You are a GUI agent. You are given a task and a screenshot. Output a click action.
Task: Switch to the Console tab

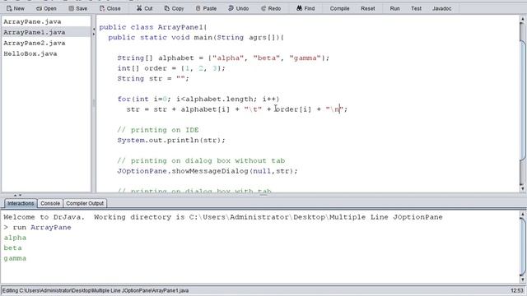[x=50, y=203]
